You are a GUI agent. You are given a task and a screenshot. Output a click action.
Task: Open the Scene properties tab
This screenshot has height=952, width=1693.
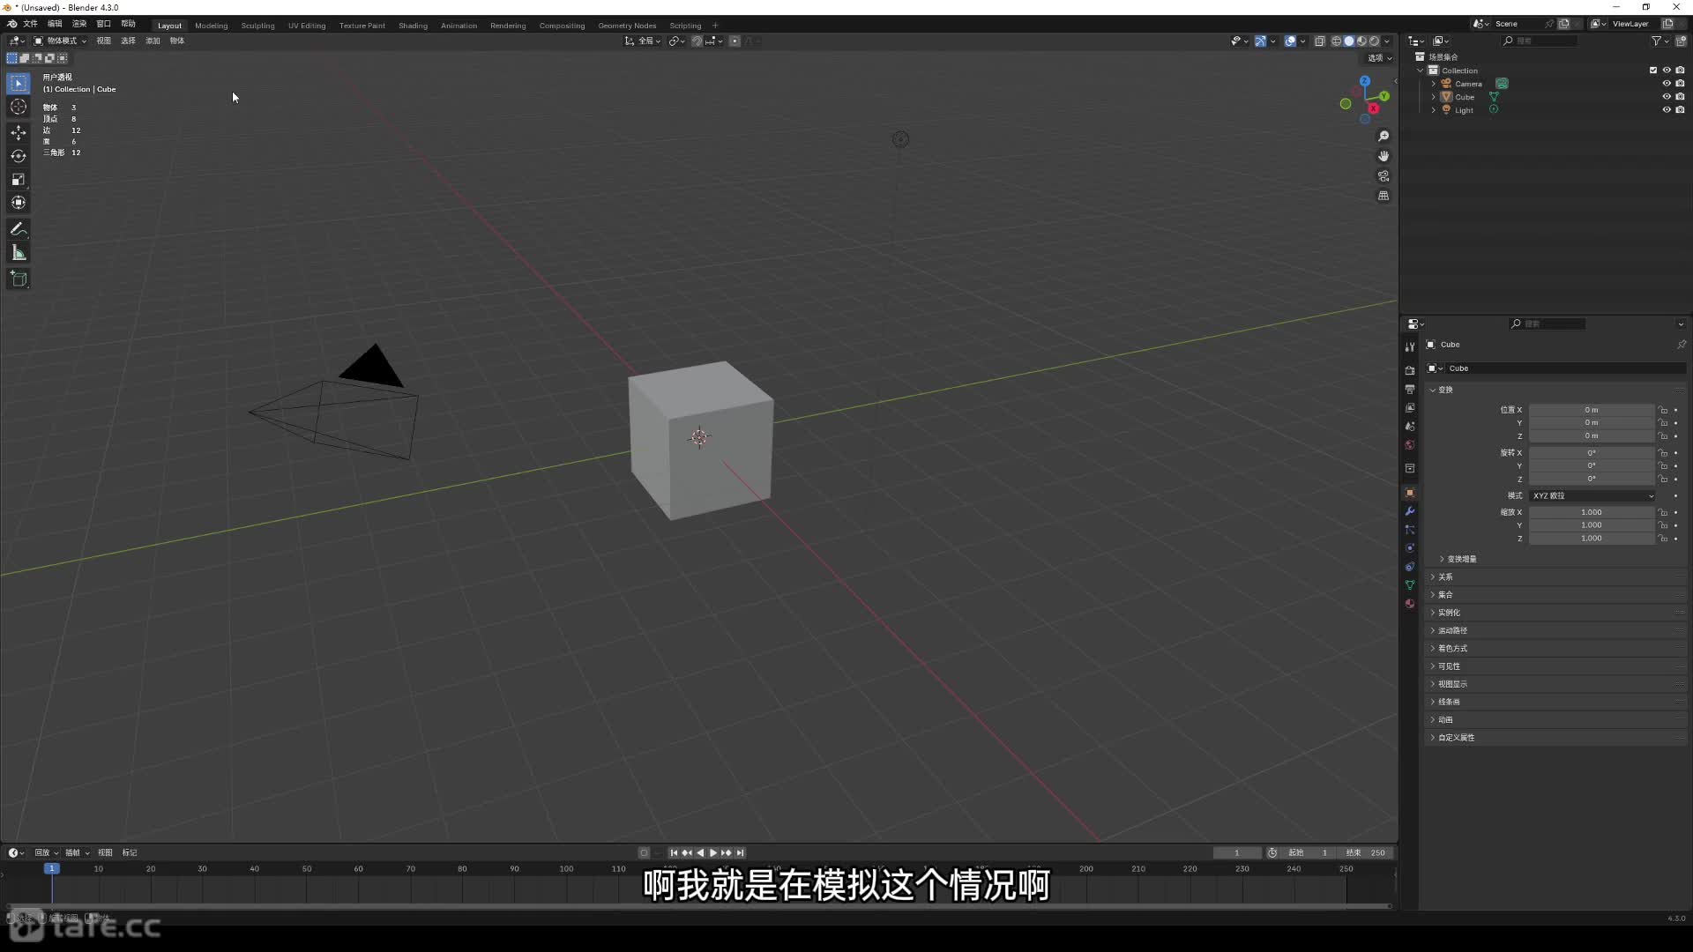coord(1410,426)
